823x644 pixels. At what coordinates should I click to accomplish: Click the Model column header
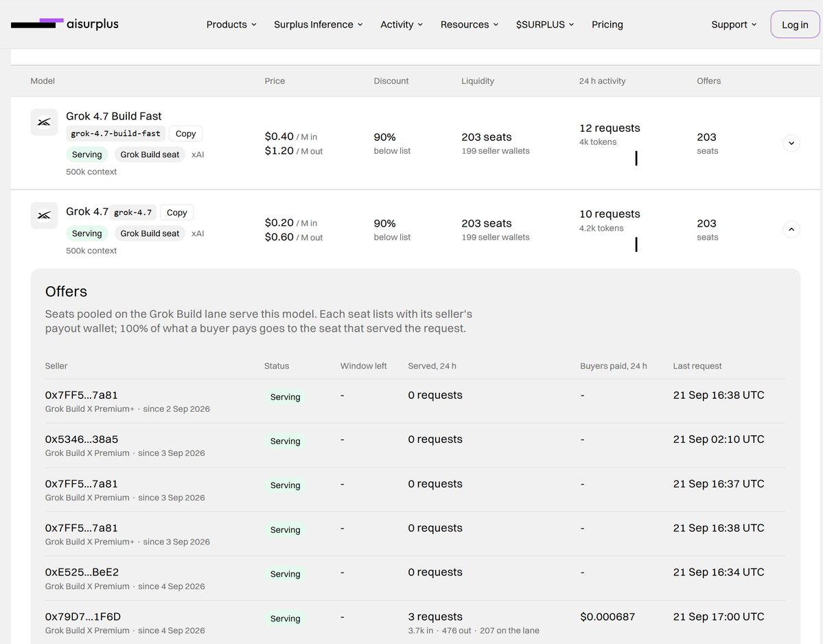(43, 81)
